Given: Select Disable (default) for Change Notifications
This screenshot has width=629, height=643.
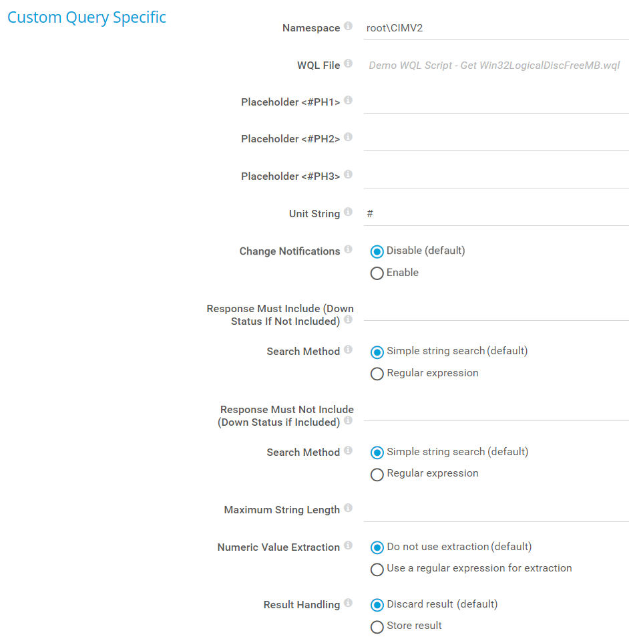Looking at the screenshot, I should pos(377,251).
